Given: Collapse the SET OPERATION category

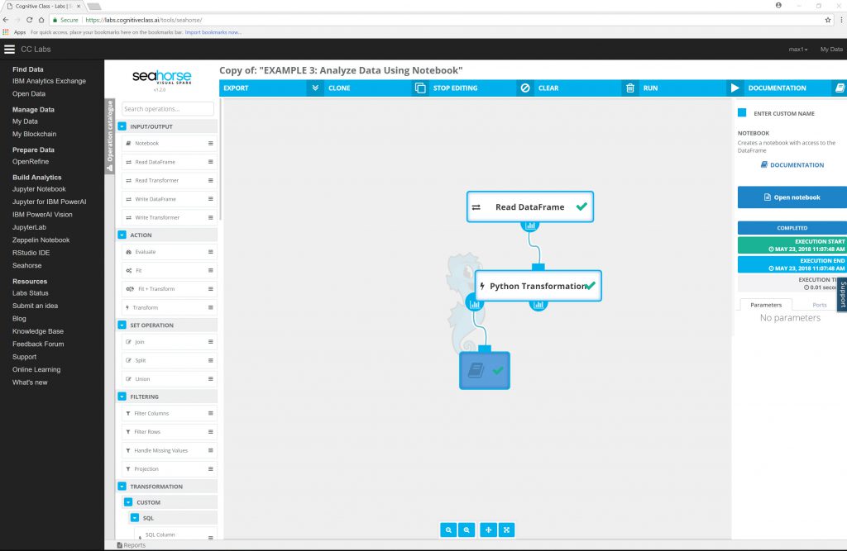Looking at the screenshot, I should [122, 325].
